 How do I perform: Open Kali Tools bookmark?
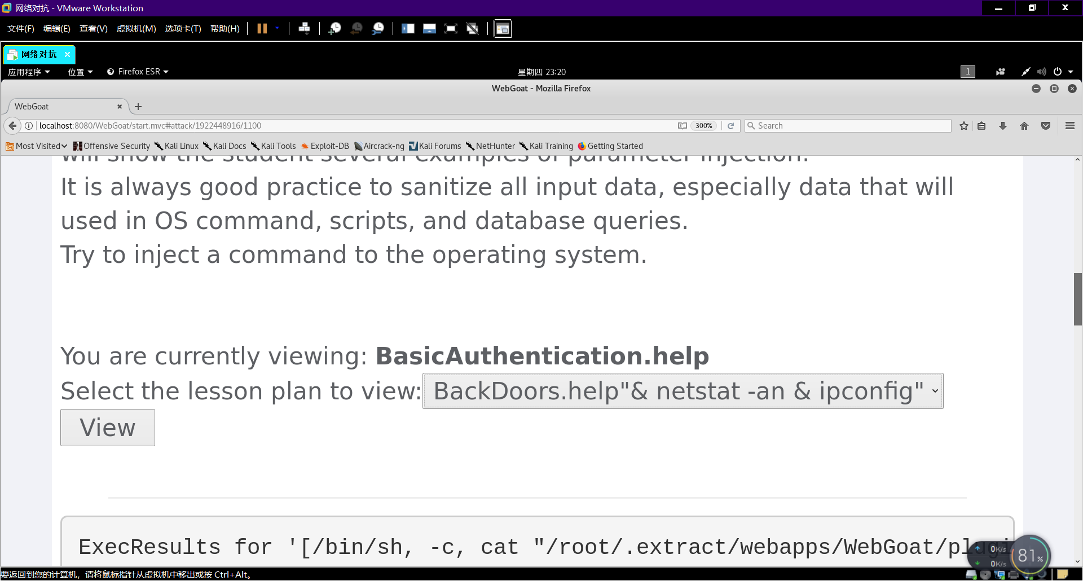coord(274,146)
